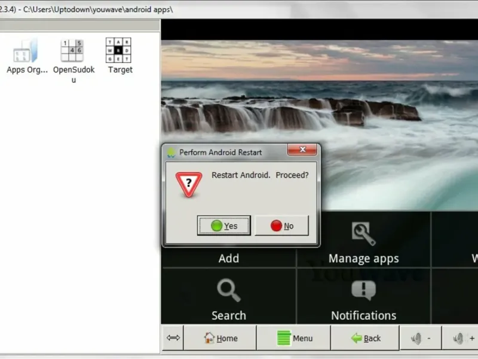
Task: Click the question warning triangle icon
Action: click(x=189, y=184)
